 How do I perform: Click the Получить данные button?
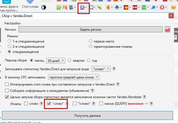click(x=87, y=116)
